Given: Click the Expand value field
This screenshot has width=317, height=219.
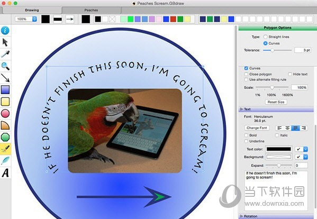Looking at the screenshot, I should (x=301, y=166).
